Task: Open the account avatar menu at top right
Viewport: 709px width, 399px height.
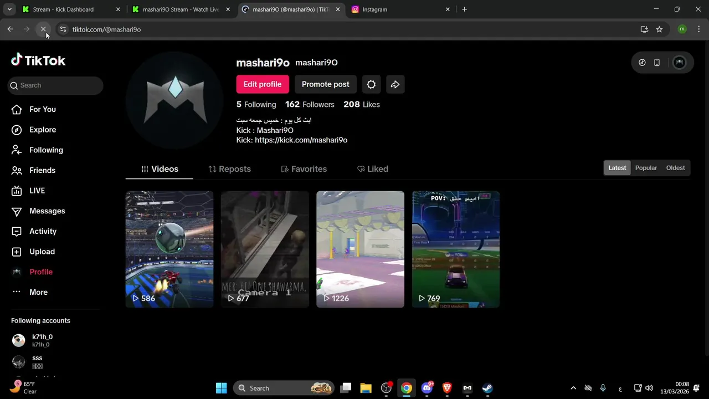Action: point(679,63)
